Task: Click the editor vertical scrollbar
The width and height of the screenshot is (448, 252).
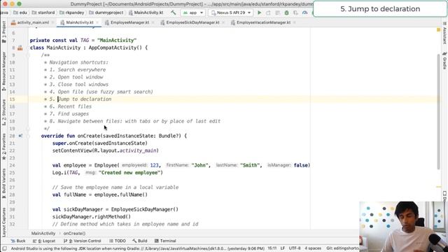Action: [439, 111]
